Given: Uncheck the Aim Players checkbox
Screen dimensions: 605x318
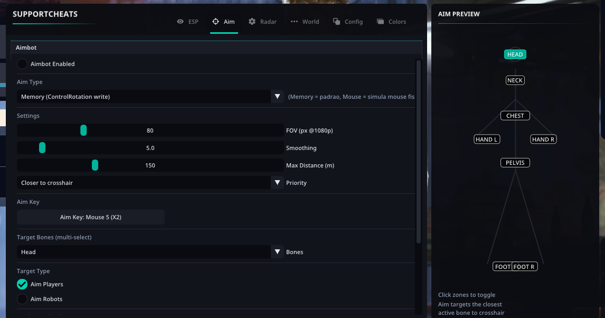Looking at the screenshot, I should pos(22,284).
